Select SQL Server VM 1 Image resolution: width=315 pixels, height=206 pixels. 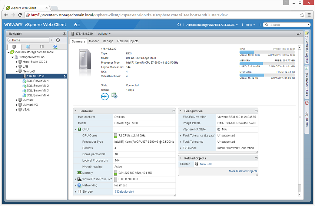click(x=38, y=81)
